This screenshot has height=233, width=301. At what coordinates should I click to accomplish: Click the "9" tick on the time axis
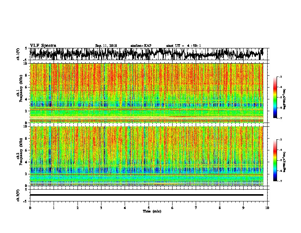243,208
